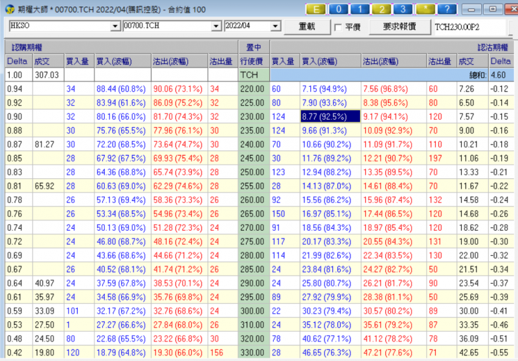Click the blue 0 title bar button
Screen dimensions: 518x361
pyautogui.click(x=339, y=10)
